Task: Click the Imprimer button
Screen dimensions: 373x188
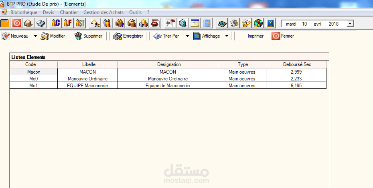Action: 255,36
